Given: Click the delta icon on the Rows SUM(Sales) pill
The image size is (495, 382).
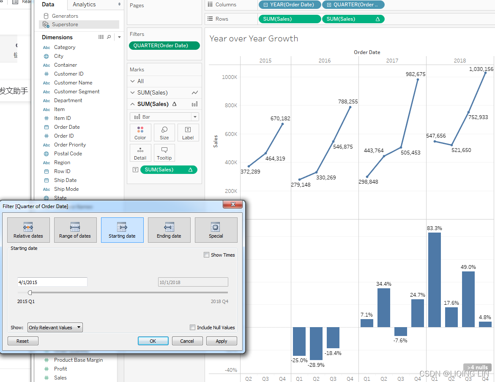Looking at the screenshot, I should point(377,19).
